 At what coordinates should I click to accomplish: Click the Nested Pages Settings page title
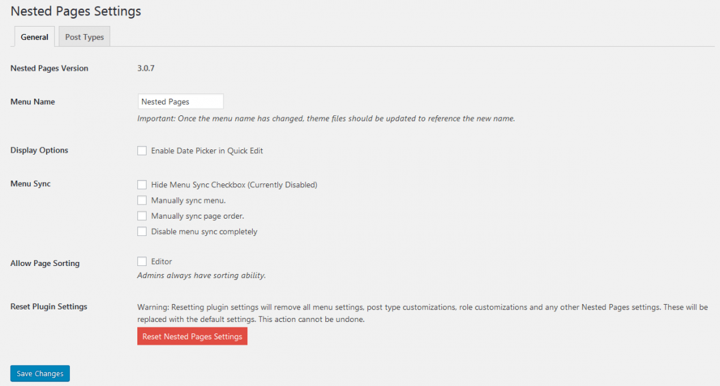(75, 11)
